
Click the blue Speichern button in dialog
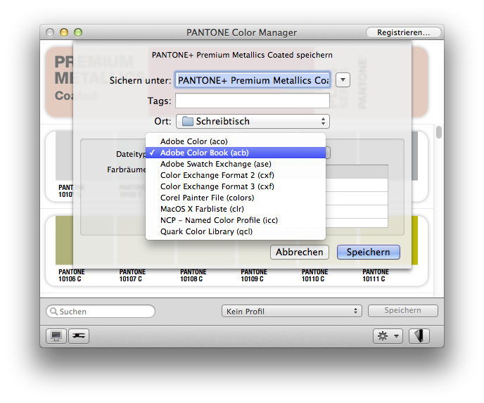point(368,252)
